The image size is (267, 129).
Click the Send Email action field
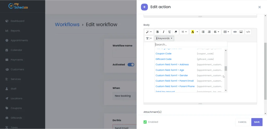coord(125,127)
